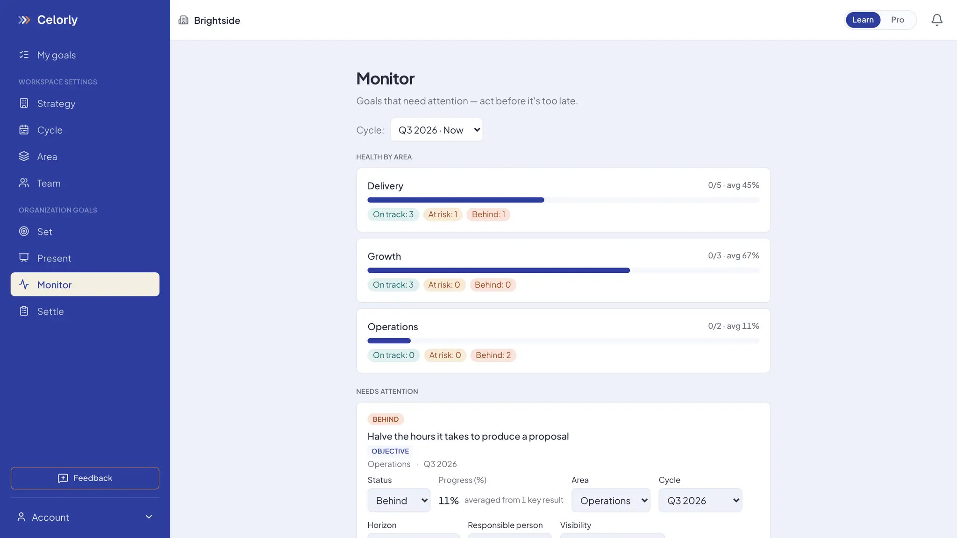Viewport: 957px width, 538px height.
Task: Click the Set target icon
Action: point(24,231)
